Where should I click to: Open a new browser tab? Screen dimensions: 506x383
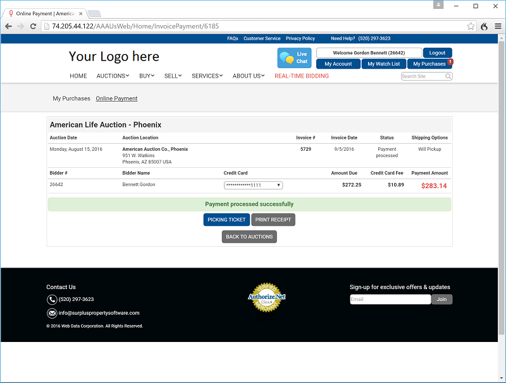coord(94,13)
